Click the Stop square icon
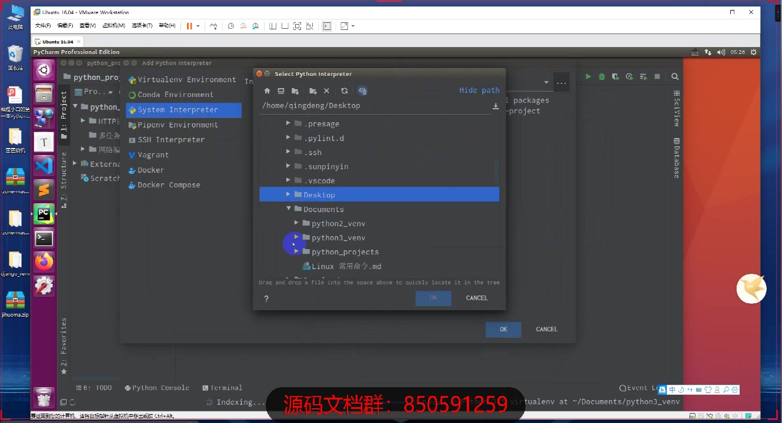The image size is (782, 423). click(x=657, y=76)
